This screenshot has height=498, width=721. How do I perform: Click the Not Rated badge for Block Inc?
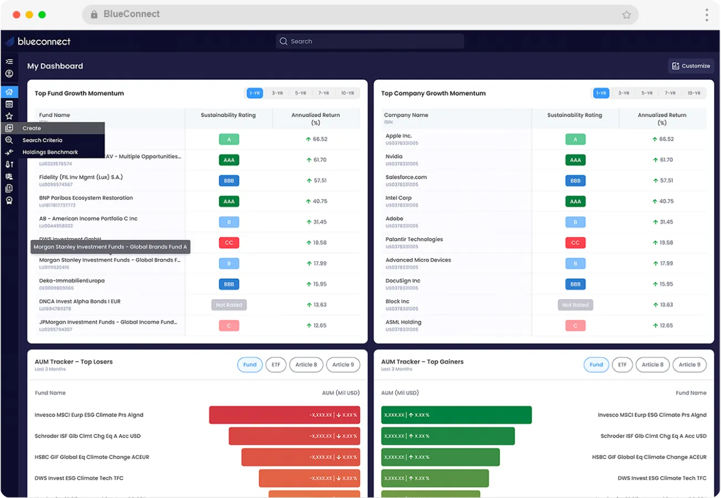pyautogui.click(x=575, y=305)
